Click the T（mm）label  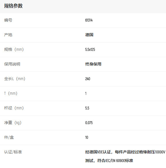tap(11, 93)
